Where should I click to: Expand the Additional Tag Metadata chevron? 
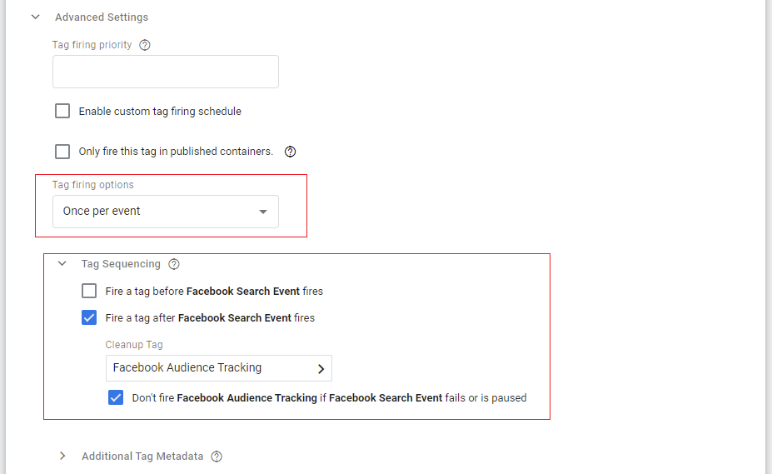[62, 457]
